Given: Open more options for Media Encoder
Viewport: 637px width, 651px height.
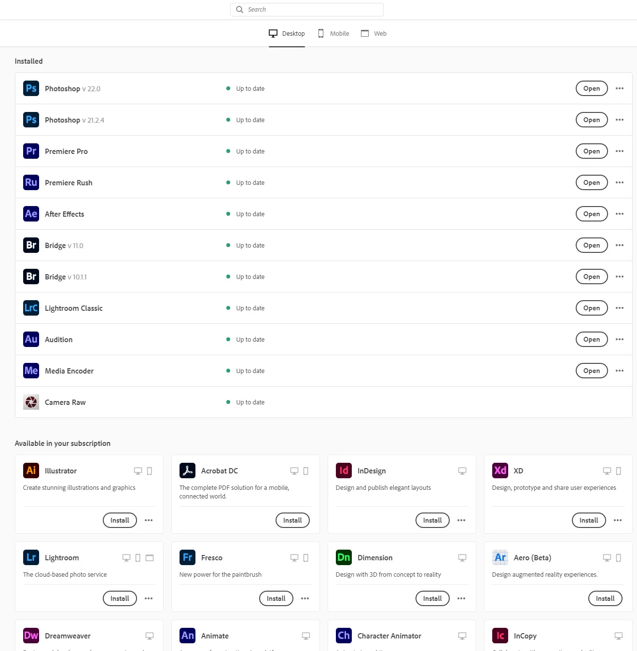Looking at the screenshot, I should click(620, 371).
